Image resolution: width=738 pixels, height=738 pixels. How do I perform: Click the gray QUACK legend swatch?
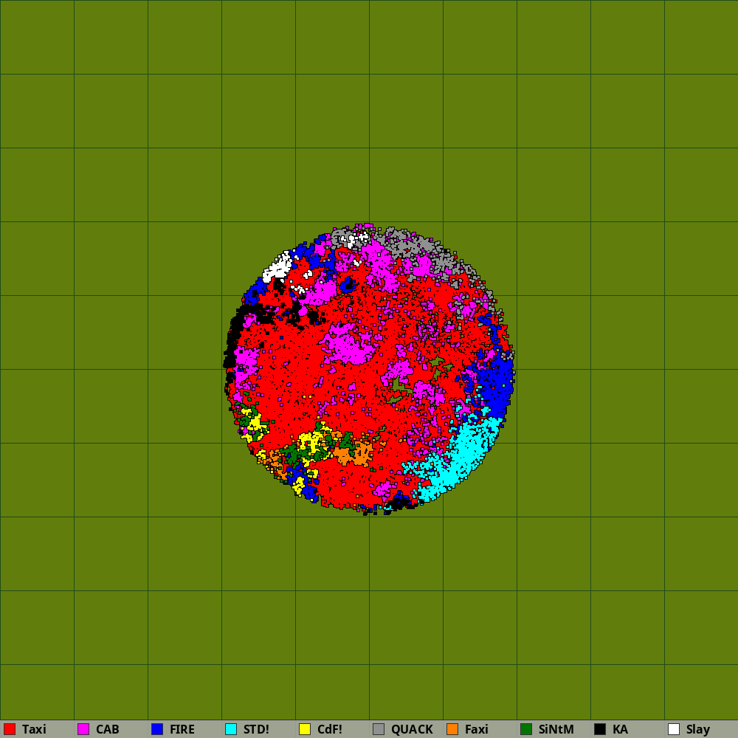[379, 729]
